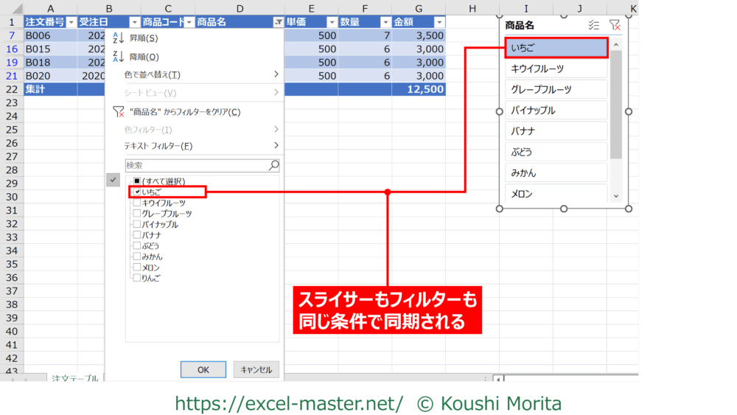Screen dimensions: 737x415
Task: Toggle the (すべて選択) checkbox
Action: point(137,181)
